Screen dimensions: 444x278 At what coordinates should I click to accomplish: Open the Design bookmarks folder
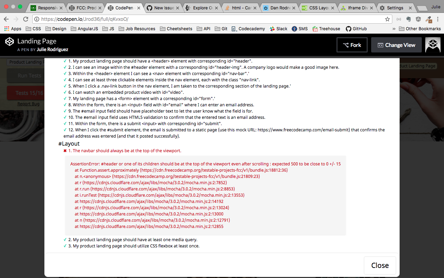pos(56,29)
